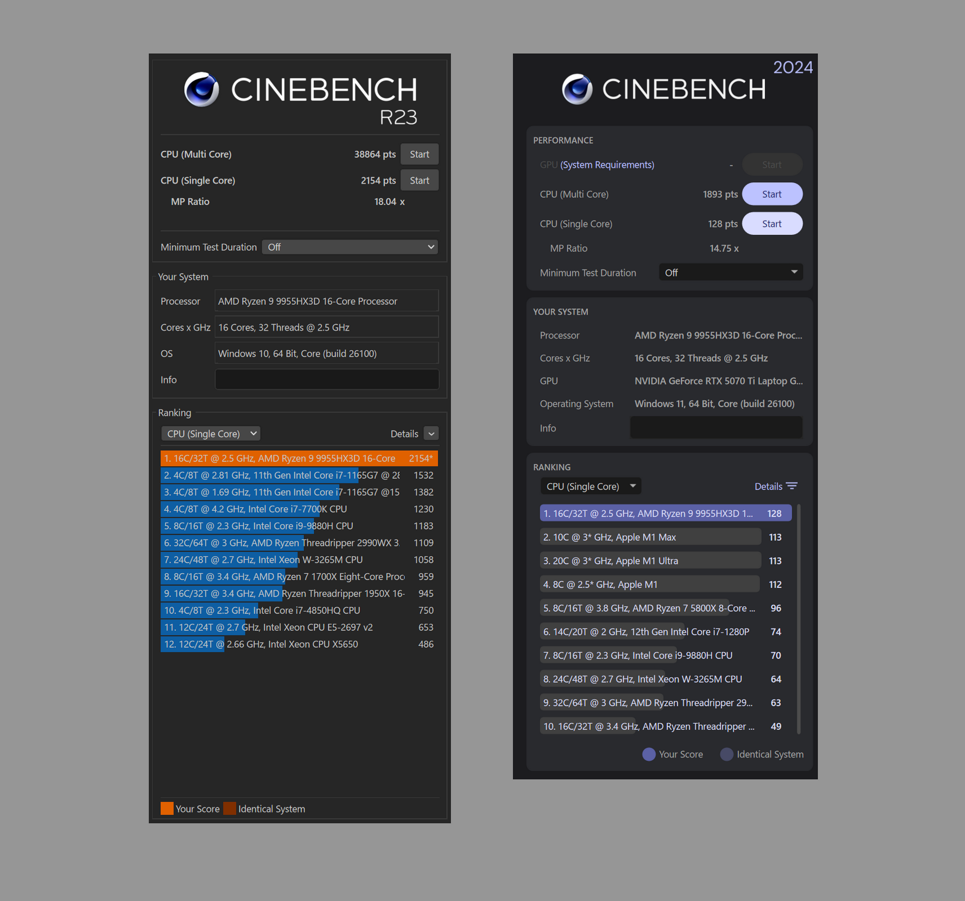Click the brown Identical System swatch in R23

coord(230,808)
